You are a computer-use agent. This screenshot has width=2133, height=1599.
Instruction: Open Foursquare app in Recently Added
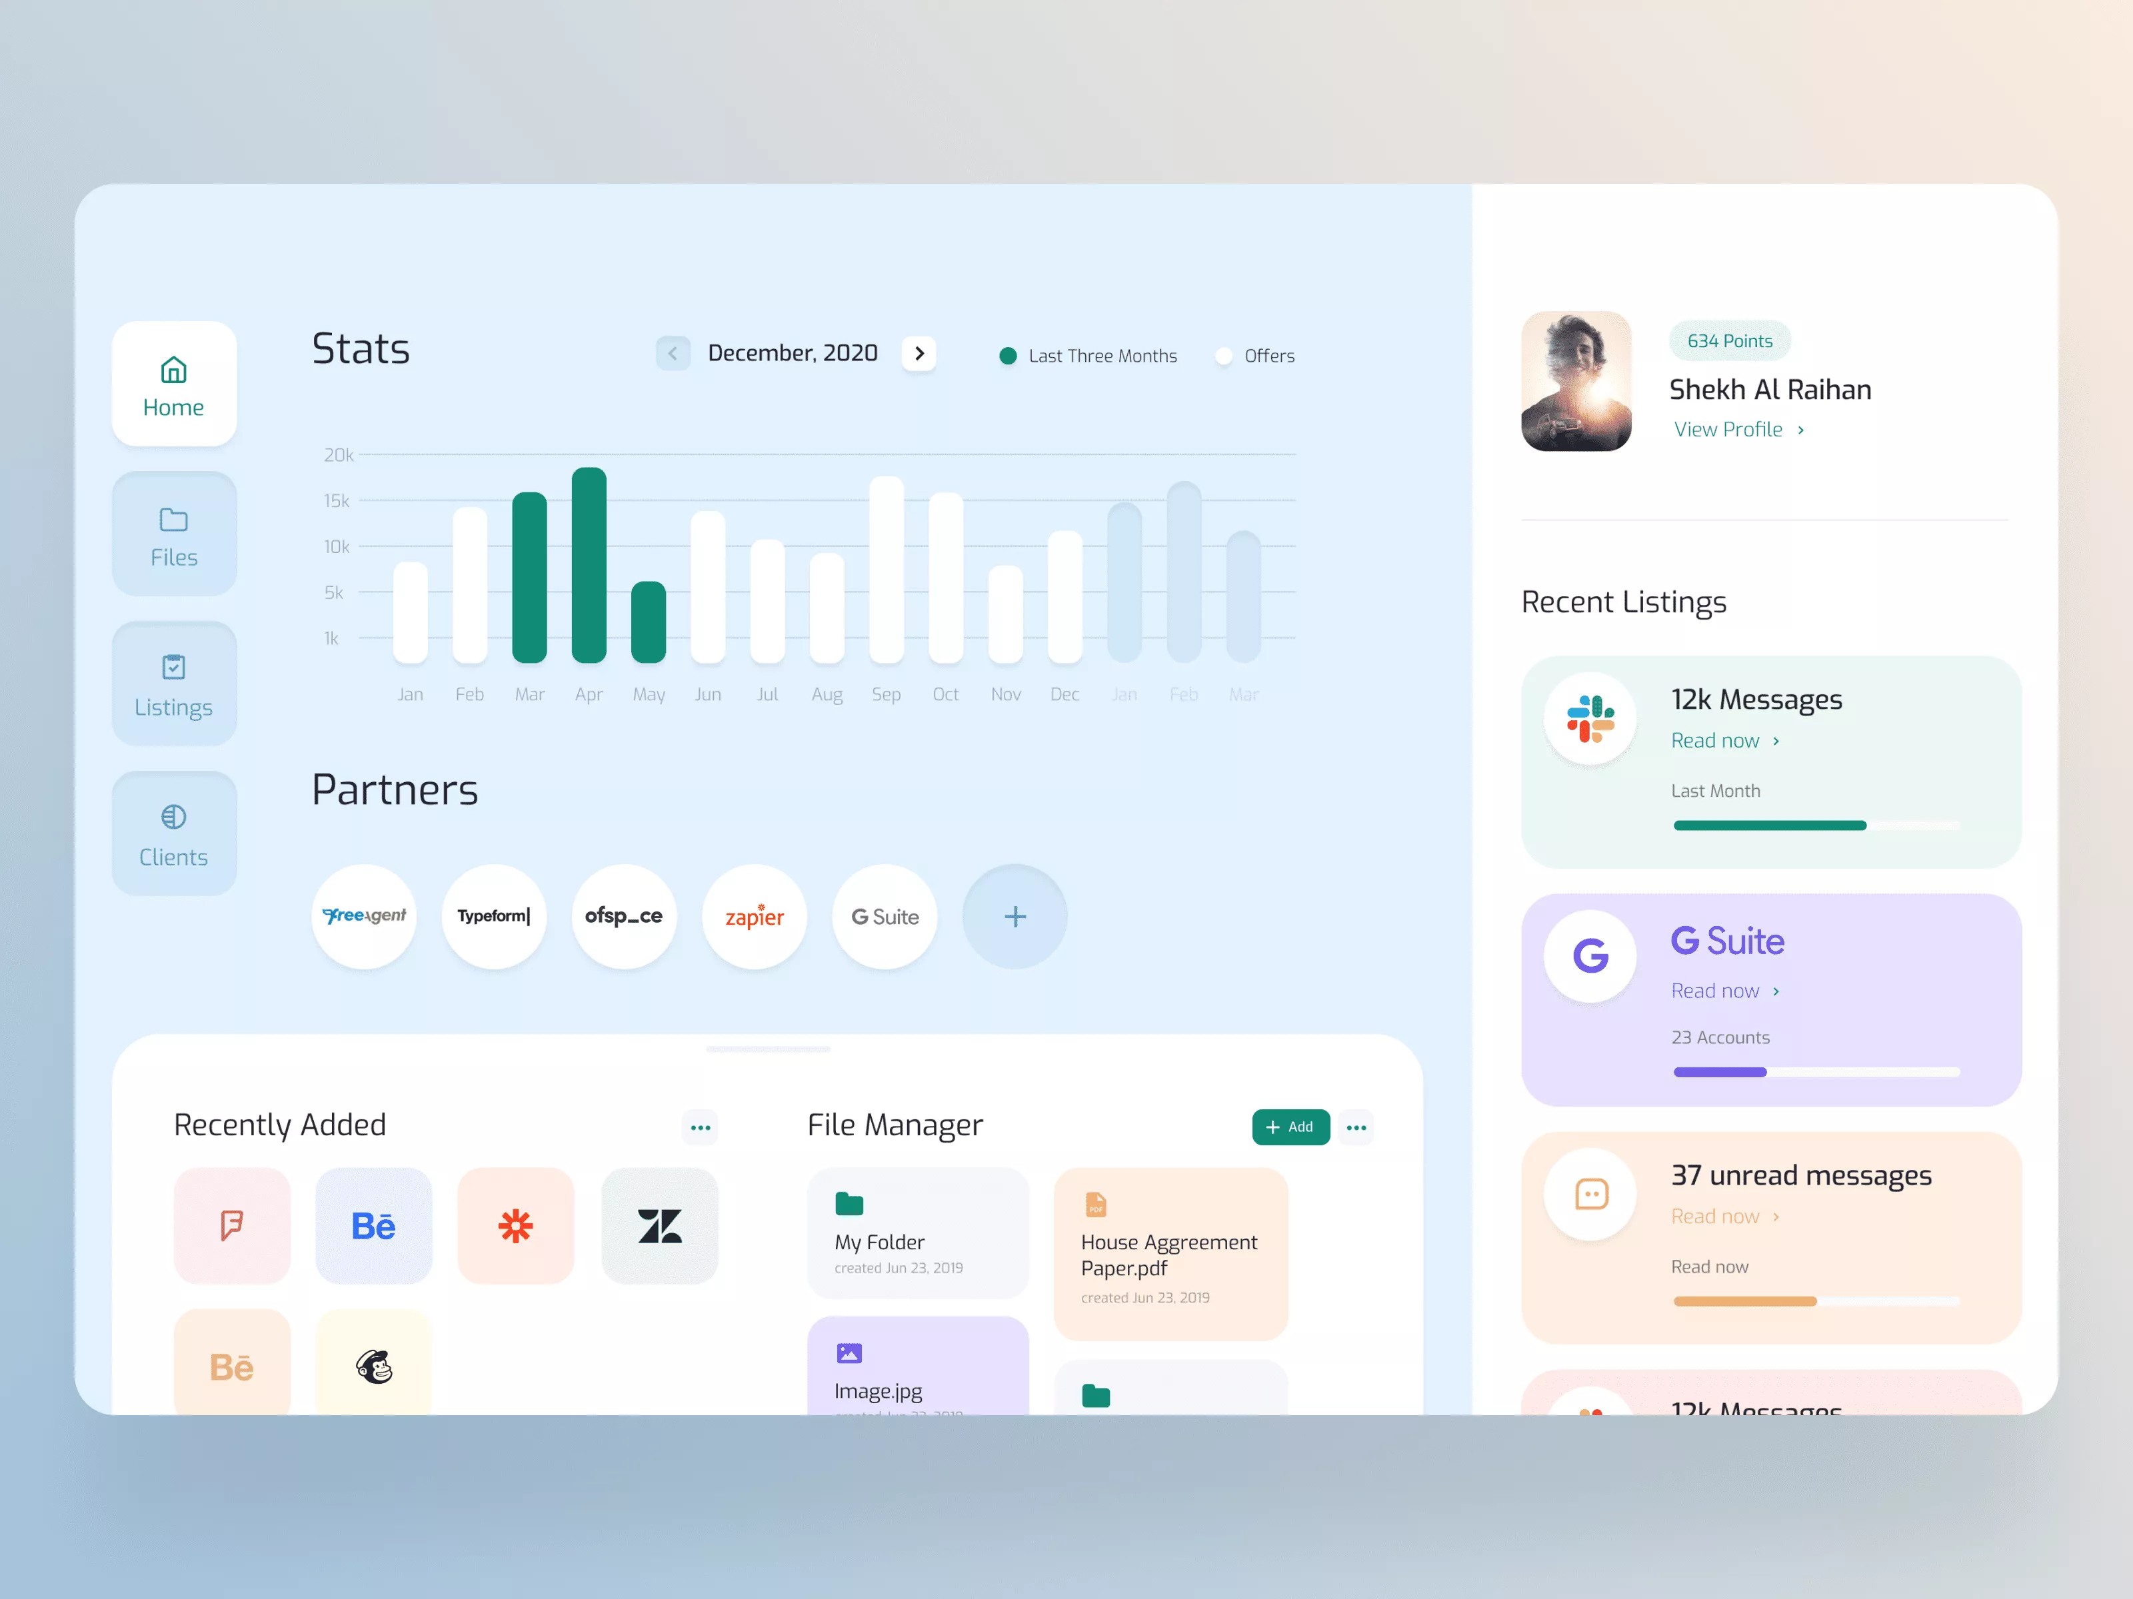pos(233,1225)
